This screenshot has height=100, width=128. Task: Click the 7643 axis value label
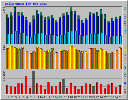coord(4,10)
